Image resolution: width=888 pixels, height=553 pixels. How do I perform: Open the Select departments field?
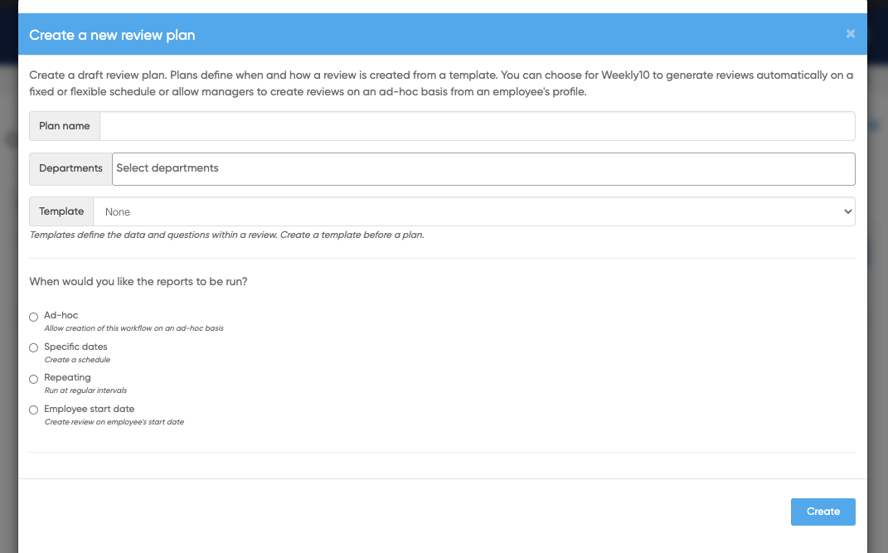[x=483, y=168]
